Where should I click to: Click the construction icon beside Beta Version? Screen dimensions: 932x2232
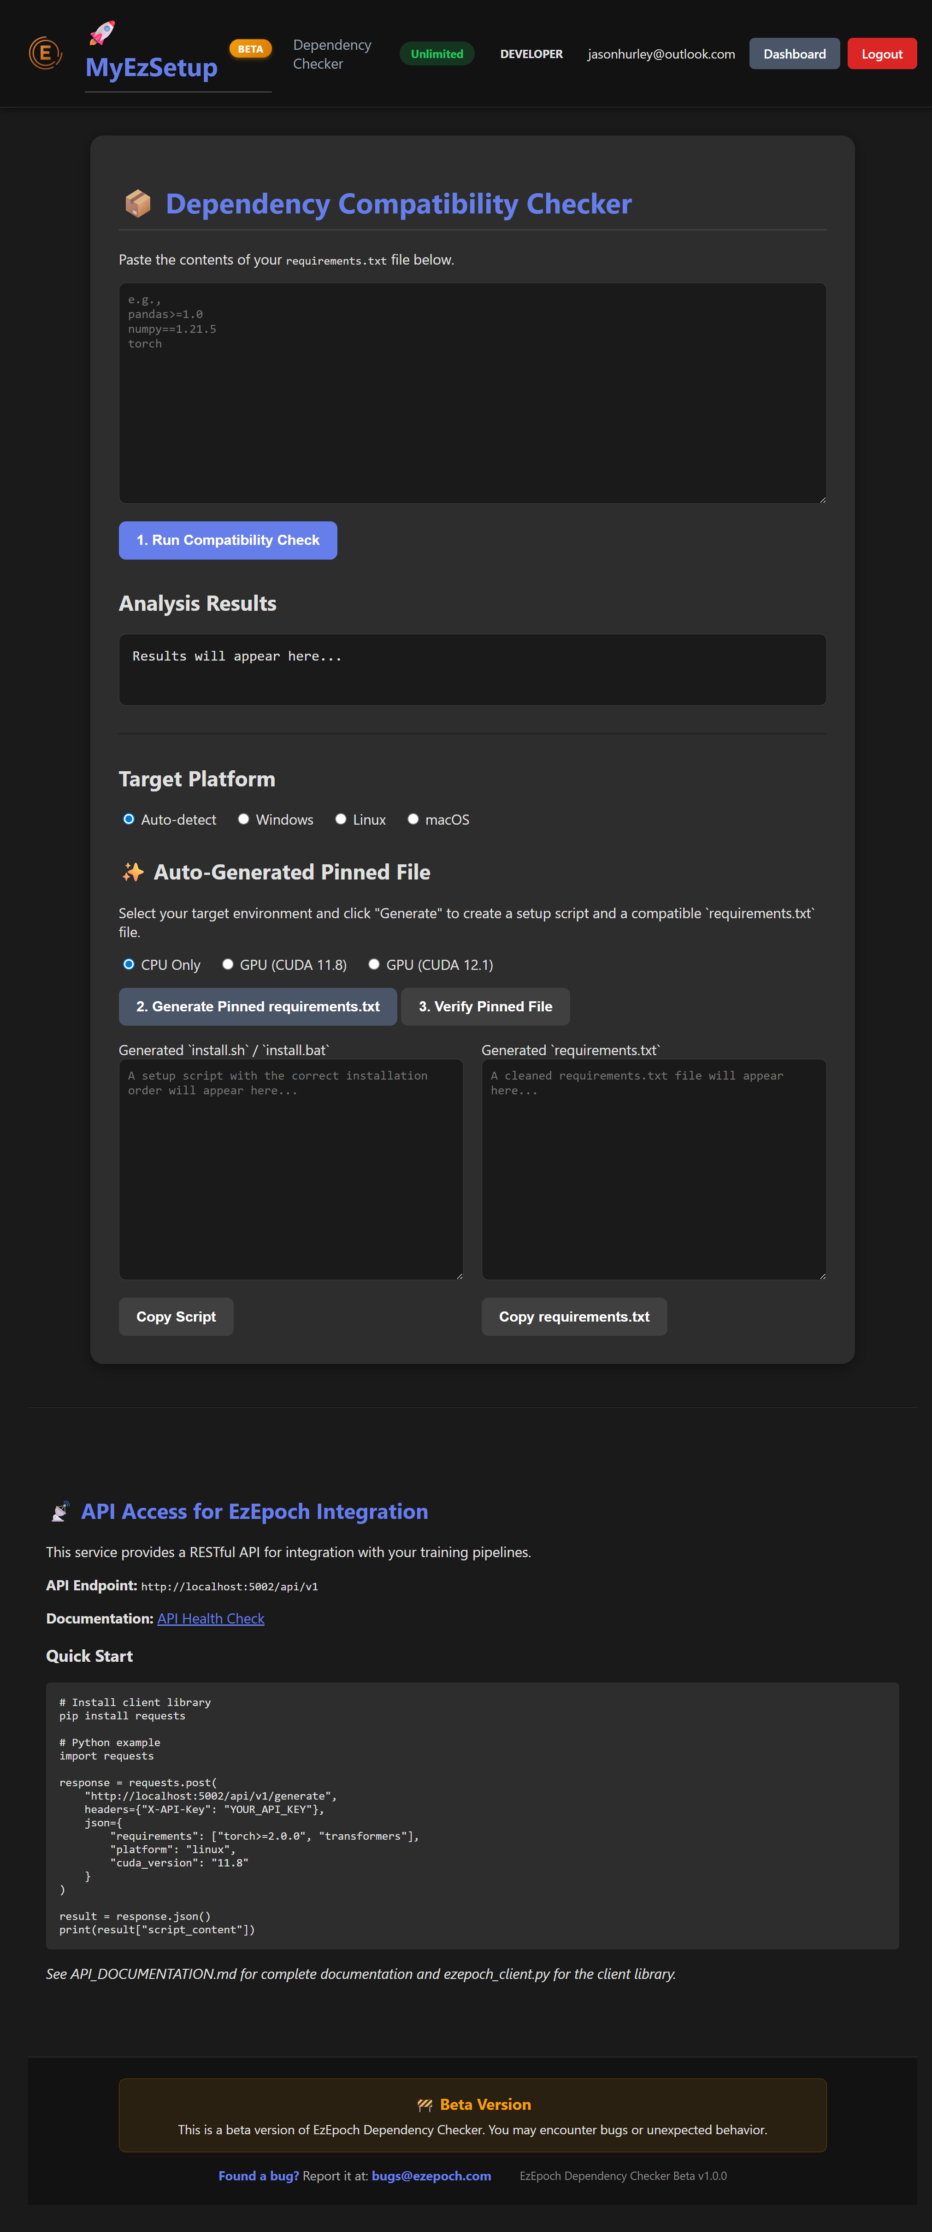(425, 2105)
